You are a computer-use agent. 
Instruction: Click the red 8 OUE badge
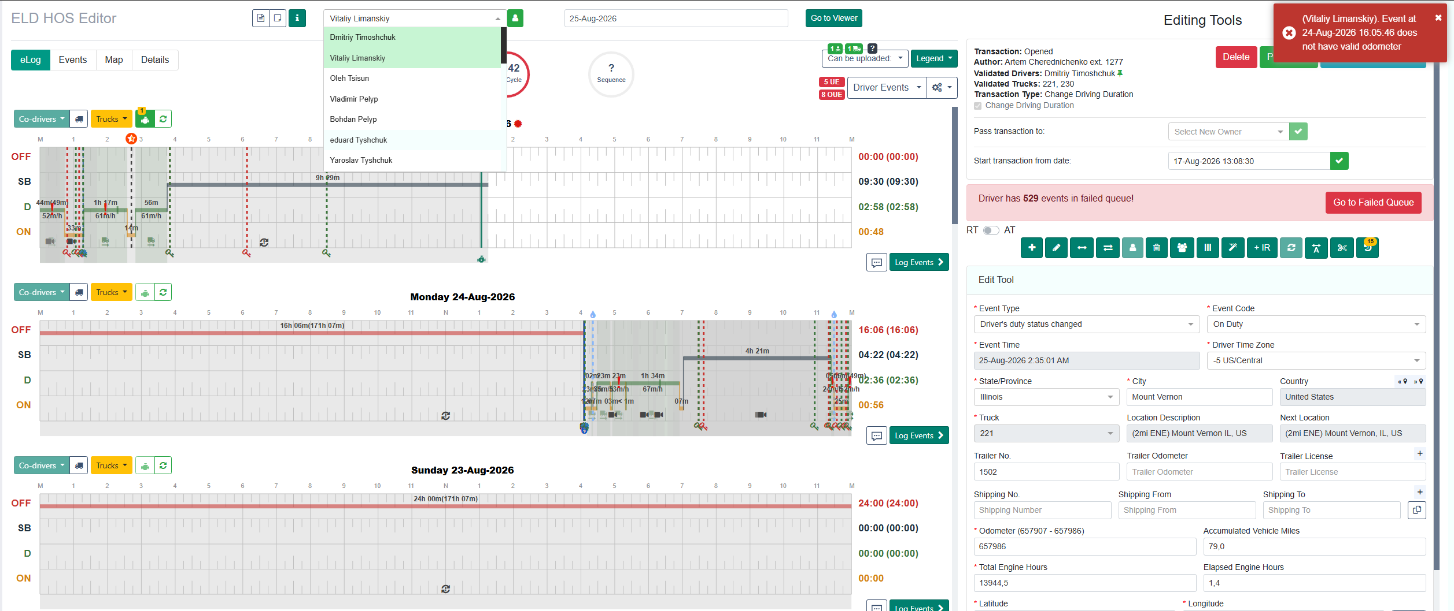click(831, 95)
